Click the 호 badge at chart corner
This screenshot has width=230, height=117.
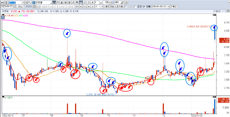point(3,17)
